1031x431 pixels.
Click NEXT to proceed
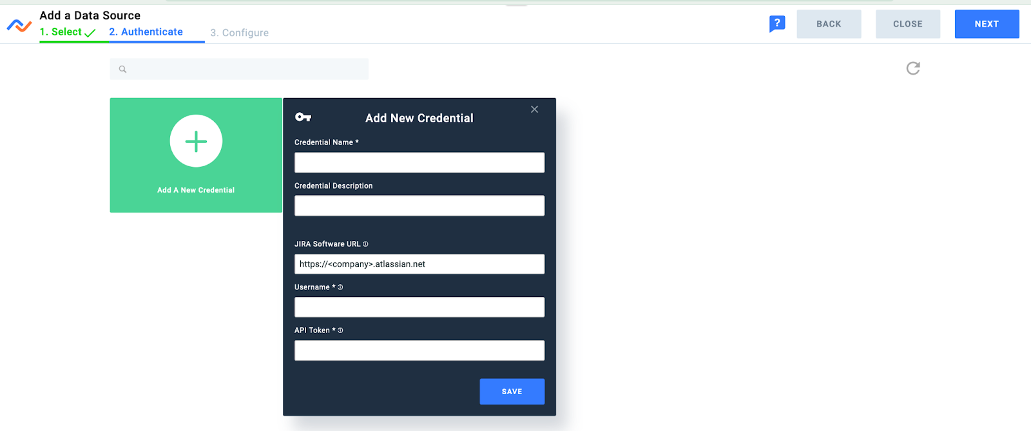point(986,23)
